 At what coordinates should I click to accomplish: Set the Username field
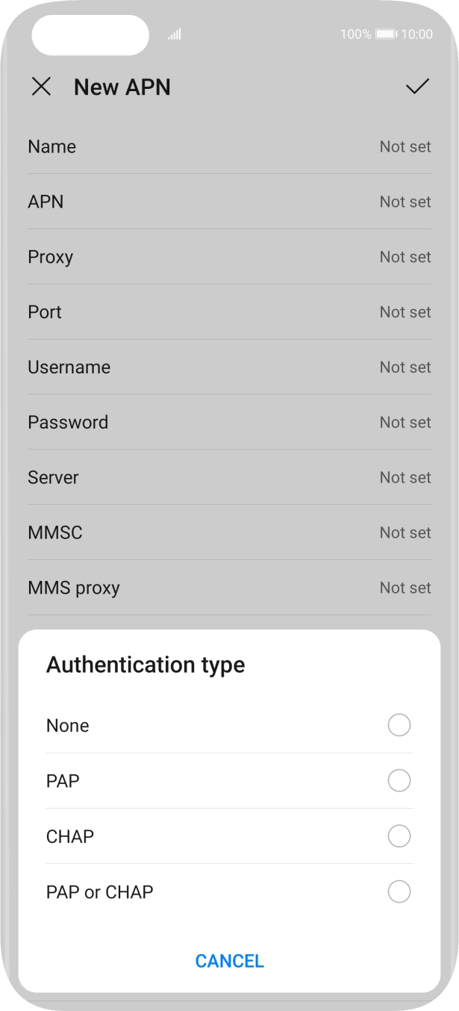[x=229, y=367]
